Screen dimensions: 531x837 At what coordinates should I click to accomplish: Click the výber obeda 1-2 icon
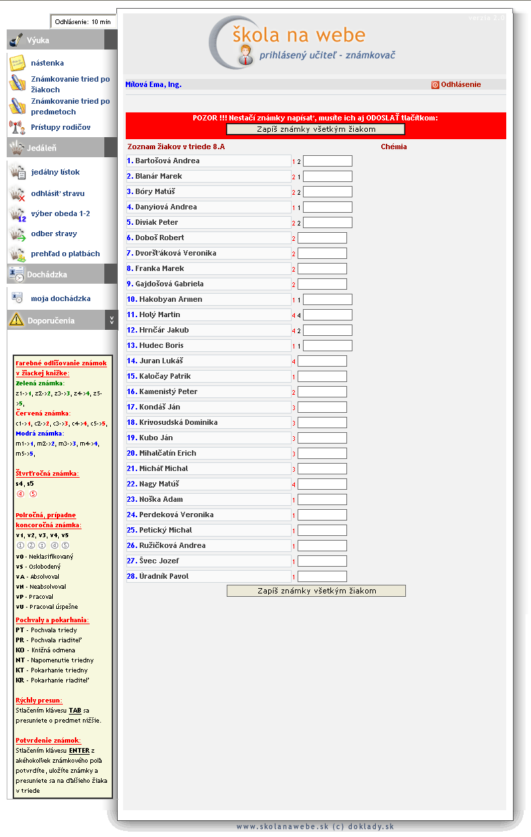[17, 214]
